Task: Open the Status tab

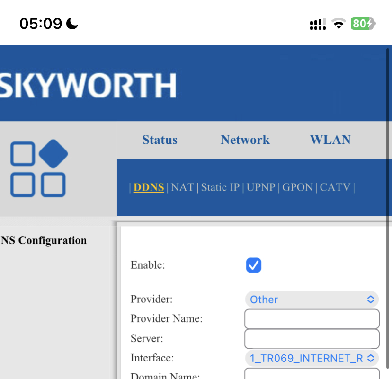Action: [x=160, y=140]
